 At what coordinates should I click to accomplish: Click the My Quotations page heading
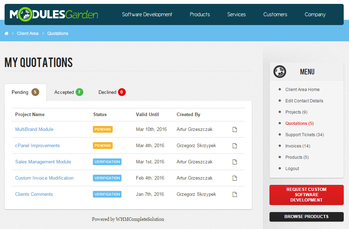pyautogui.click(x=39, y=62)
